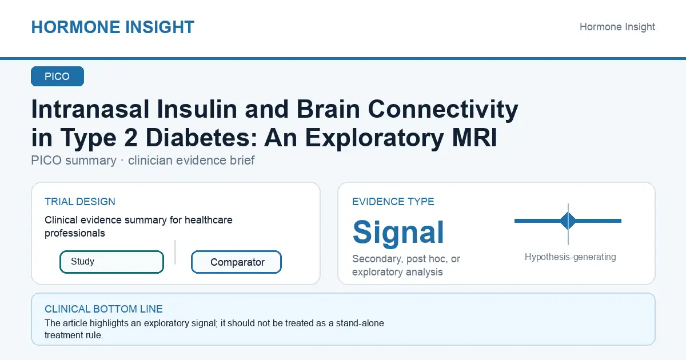Screen dimensions: 686x360
Task: Click the article title heading
Action: tap(275, 124)
